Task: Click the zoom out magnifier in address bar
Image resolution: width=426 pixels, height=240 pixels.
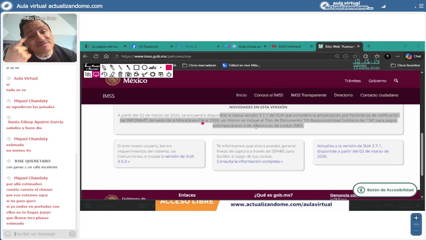Action: [x=337, y=56]
